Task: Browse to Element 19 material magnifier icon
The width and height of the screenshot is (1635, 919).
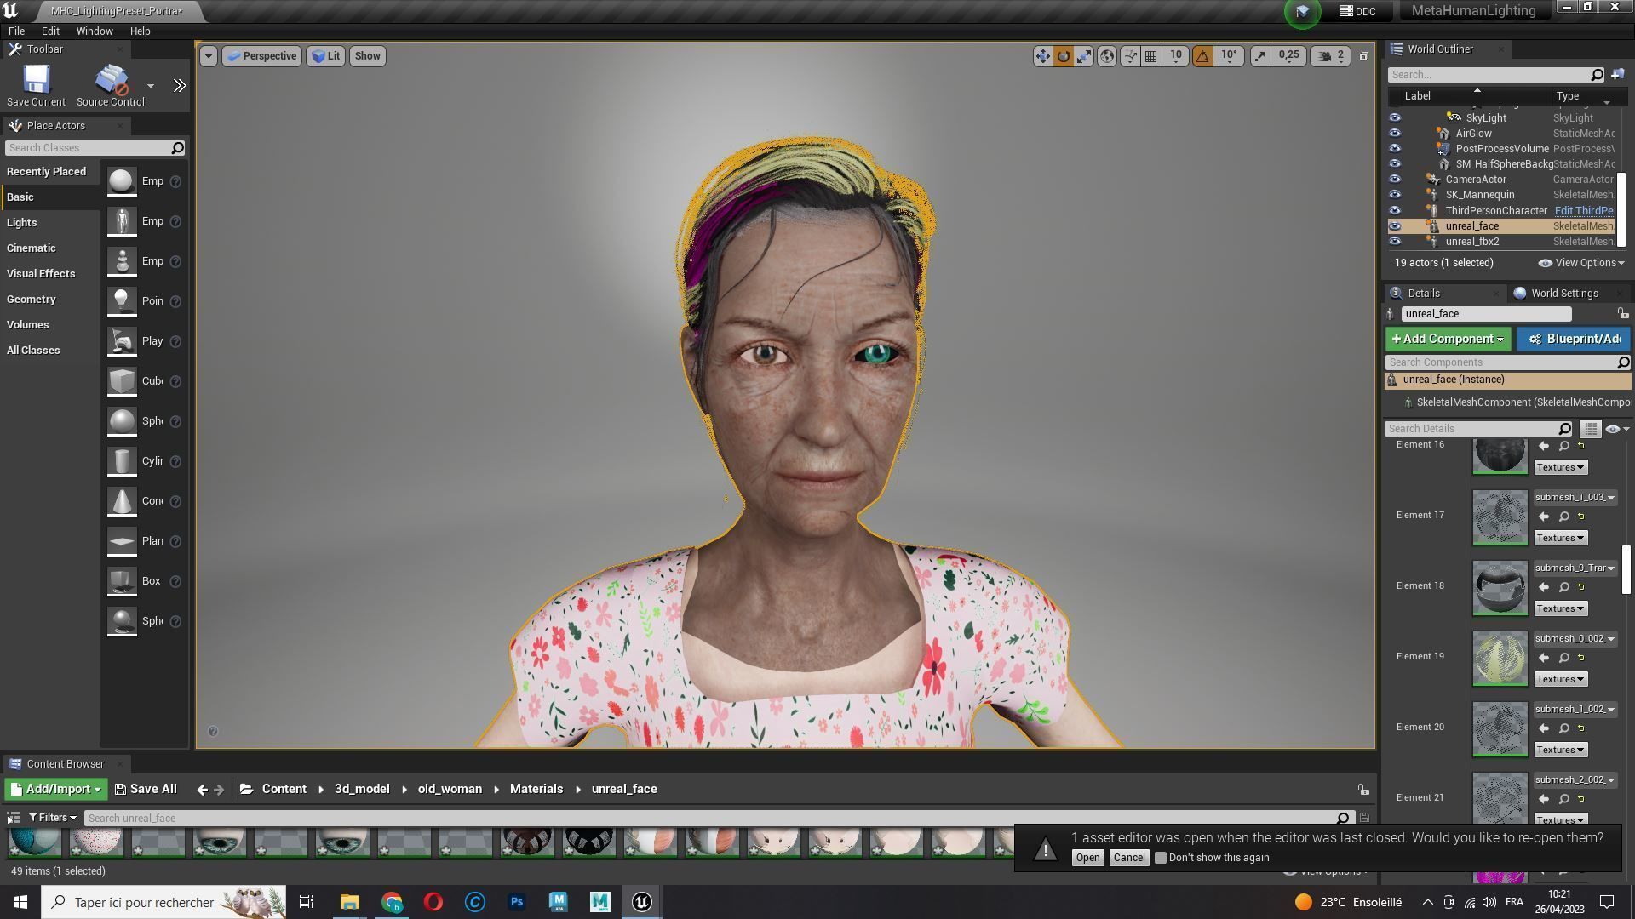Action: [x=1563, y=658]
